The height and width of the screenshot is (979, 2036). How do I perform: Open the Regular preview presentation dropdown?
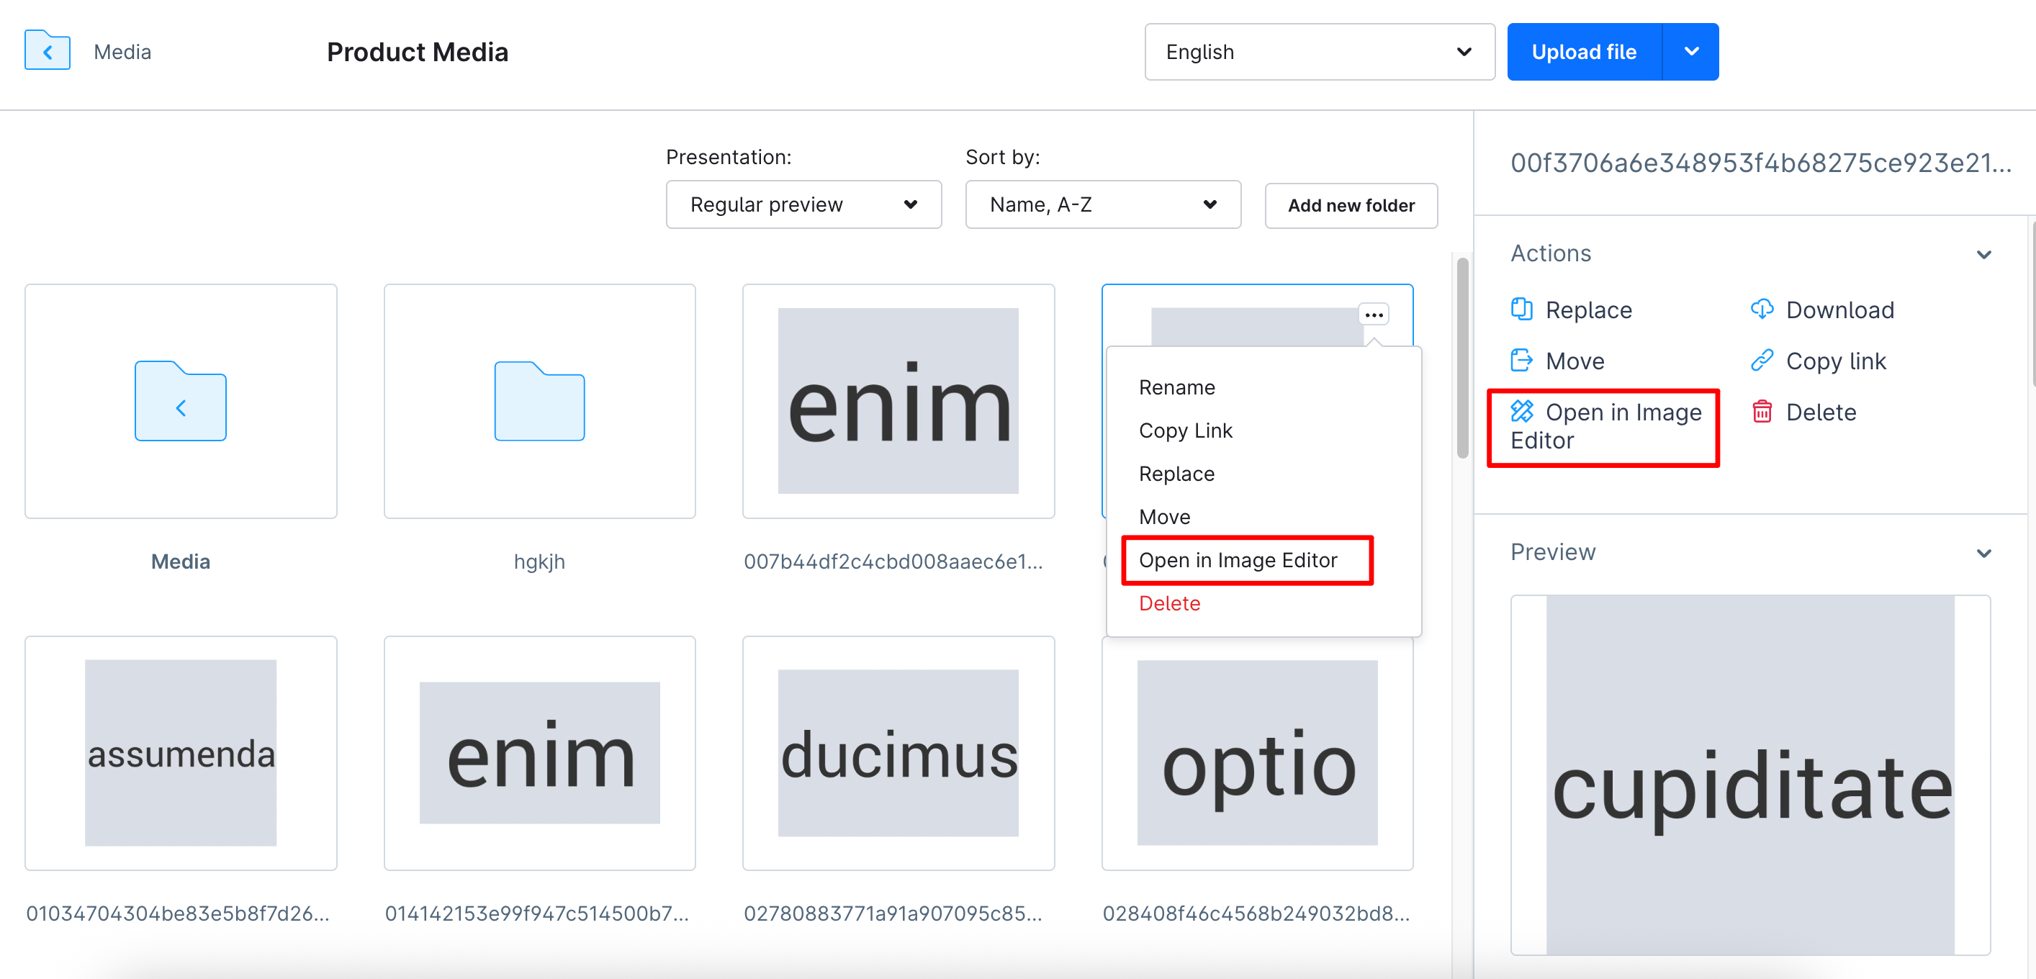[x=803, y=204]
